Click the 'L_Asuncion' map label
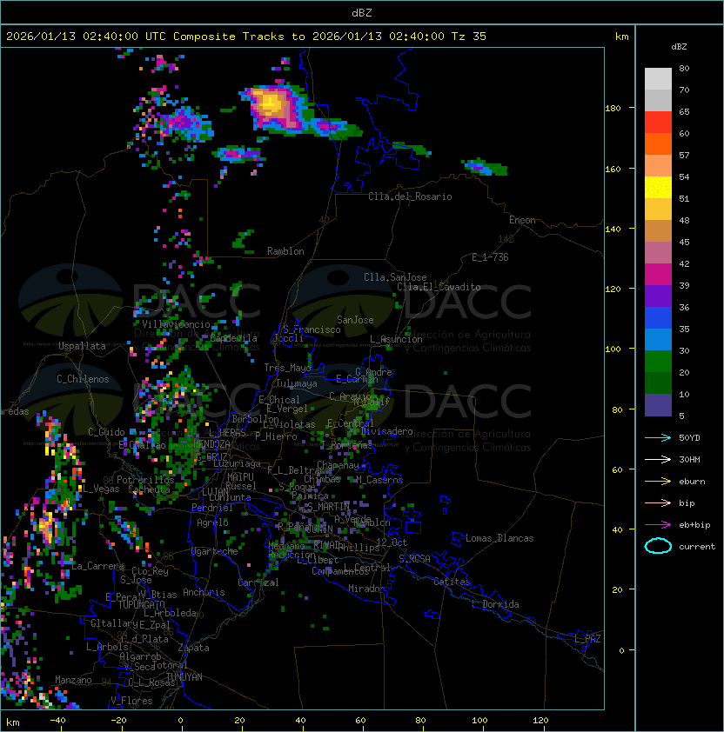Screen dimensions: 724x732 [x=396, y=339]
